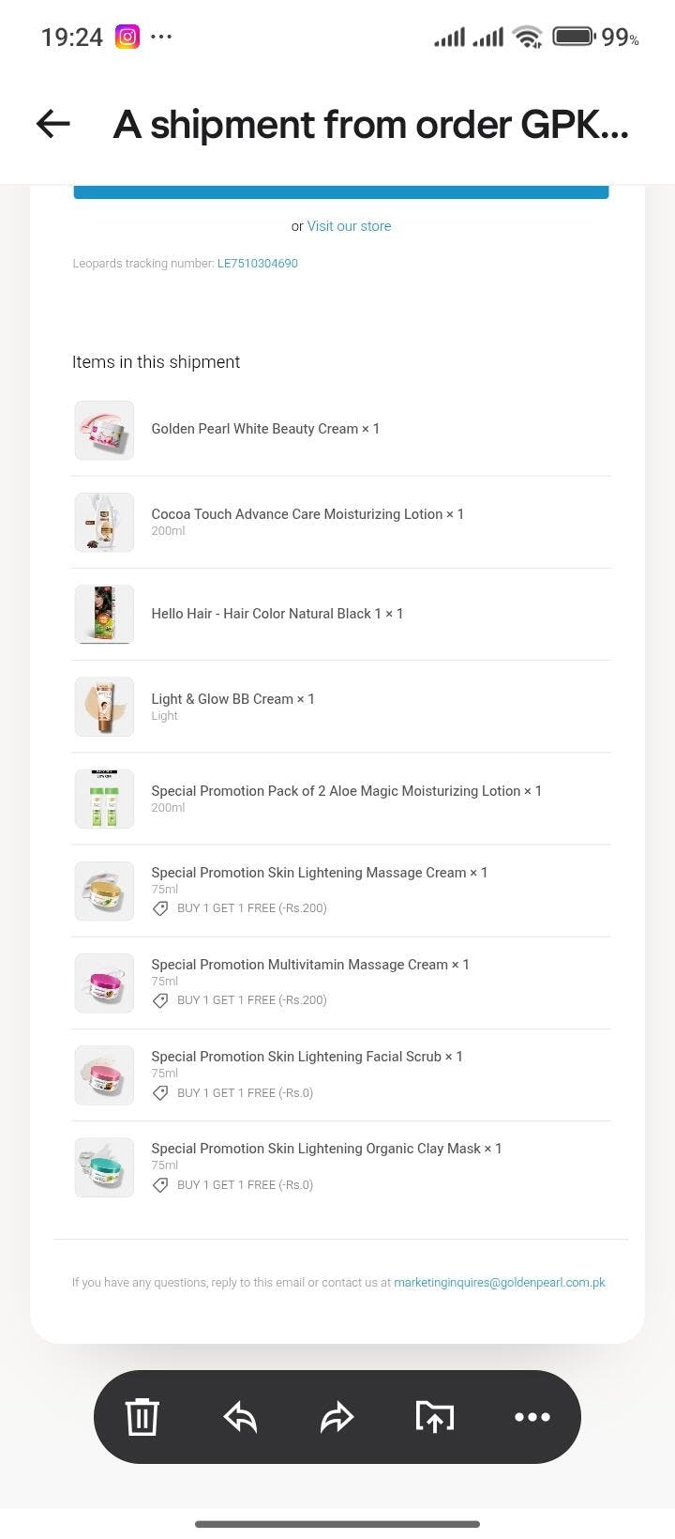This screenshot has height=1539, width=675.
Task: Move email to folder icon
Action: pyautogui.click(x=434, y=1416)
